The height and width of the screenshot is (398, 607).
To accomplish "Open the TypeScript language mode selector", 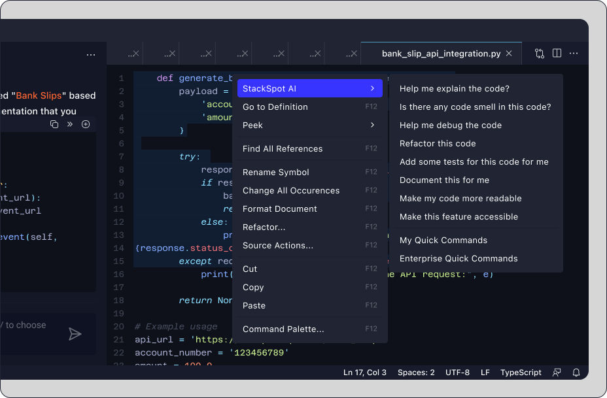I will coord(521,373).
